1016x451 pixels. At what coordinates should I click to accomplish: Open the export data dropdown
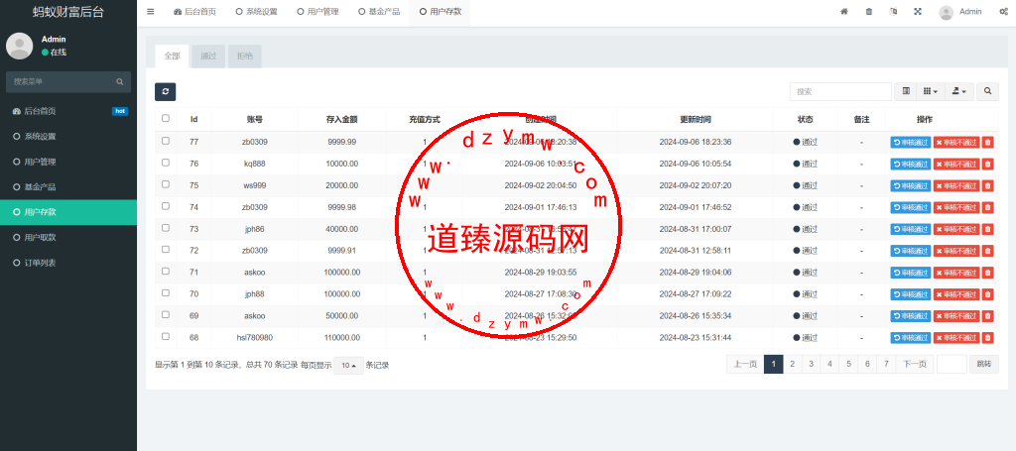click(x=959, y=92)
